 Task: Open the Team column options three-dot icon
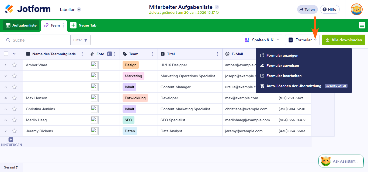coord(153,54)
